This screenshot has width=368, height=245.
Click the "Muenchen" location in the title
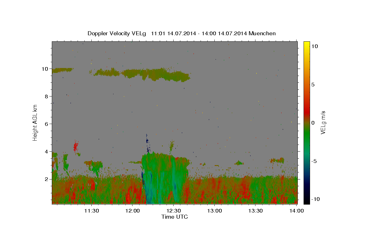(262, 33)
